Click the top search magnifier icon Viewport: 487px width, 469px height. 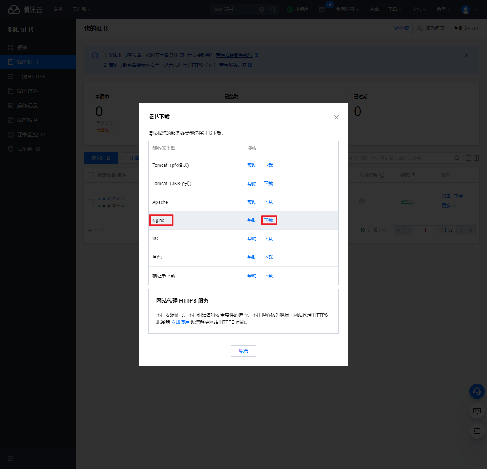273,10
